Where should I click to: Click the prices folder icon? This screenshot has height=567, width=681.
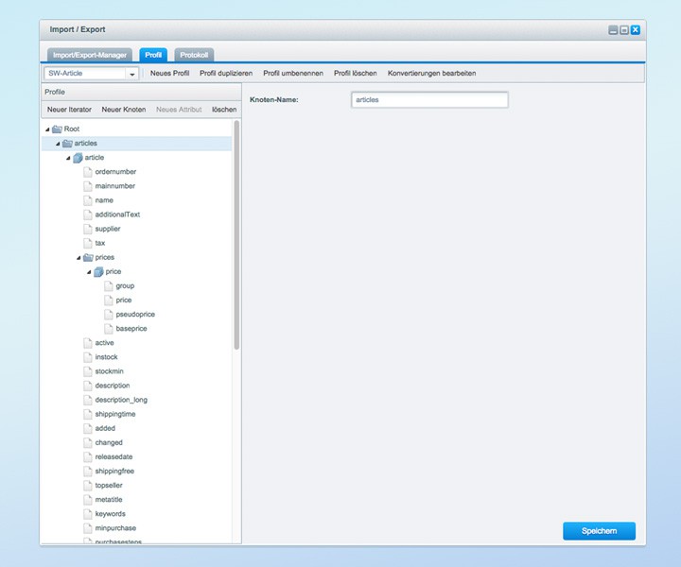pos(88,257)
